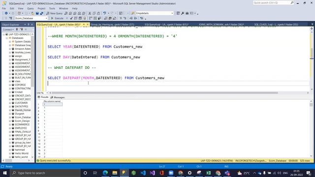Click the Save All icon
The width and height of the screenshot is (315, 177).
41,13
